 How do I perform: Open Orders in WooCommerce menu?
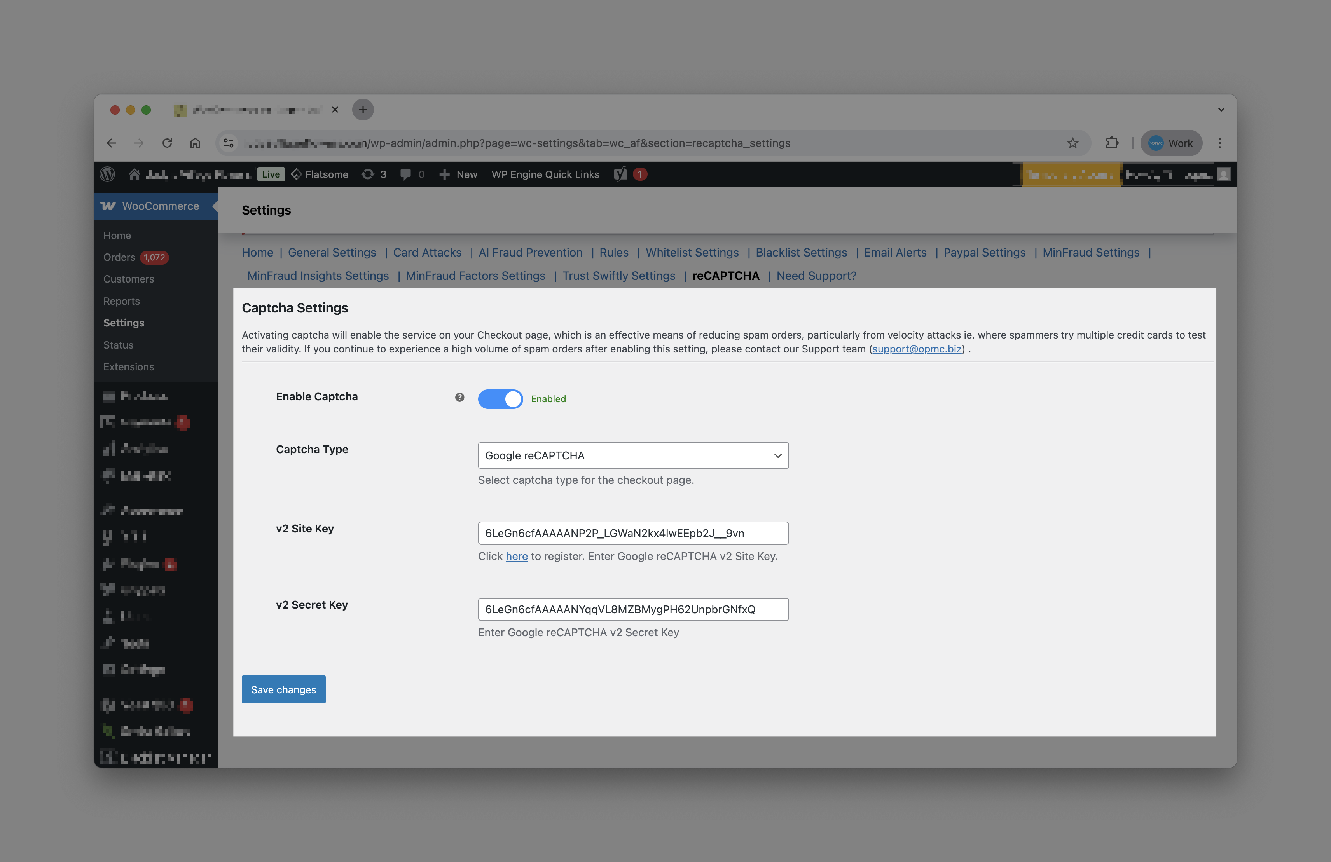119,257
